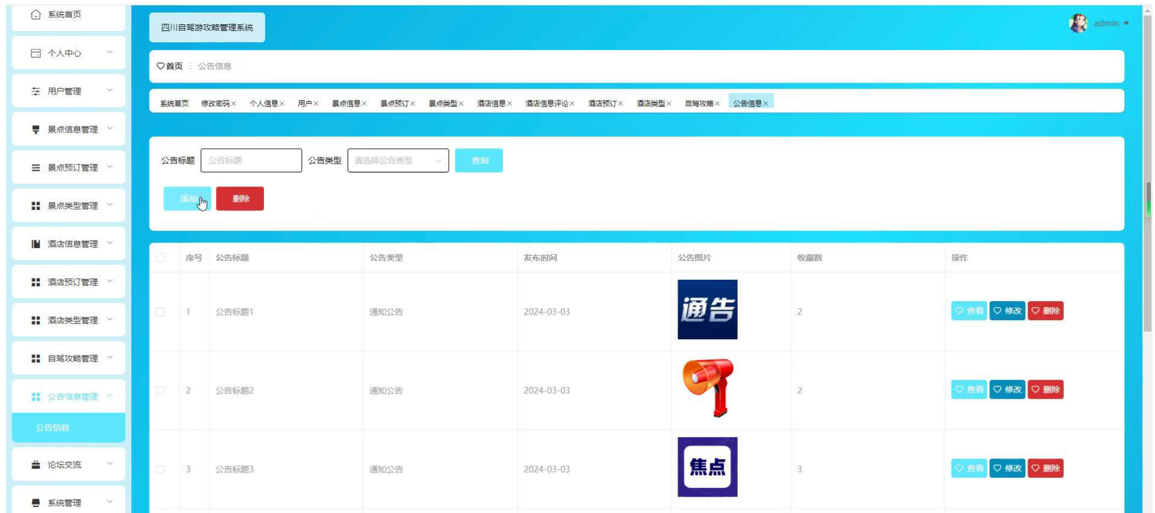Click the heart icon beside 首页 breadcrumb

(160, 66)
